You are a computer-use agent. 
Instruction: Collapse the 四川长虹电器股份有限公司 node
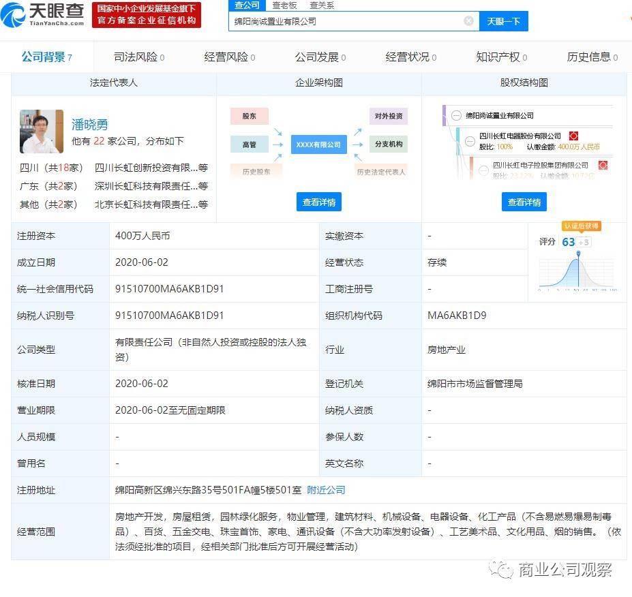(470, 141)
